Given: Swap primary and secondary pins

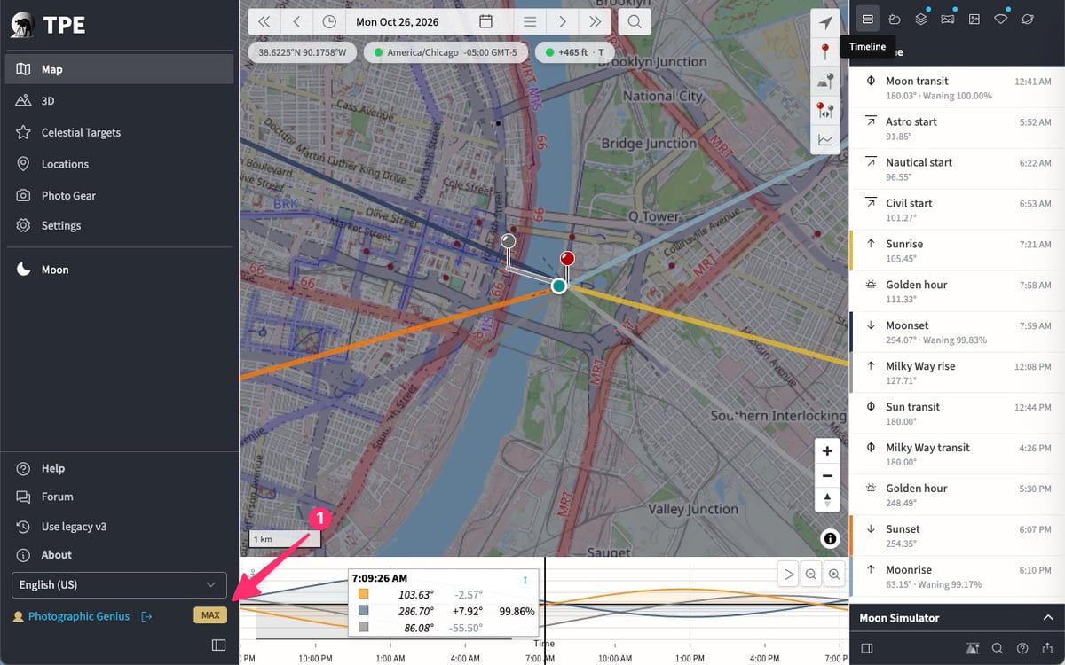Looking at the screenshot, I should click(x=825, y=111).
